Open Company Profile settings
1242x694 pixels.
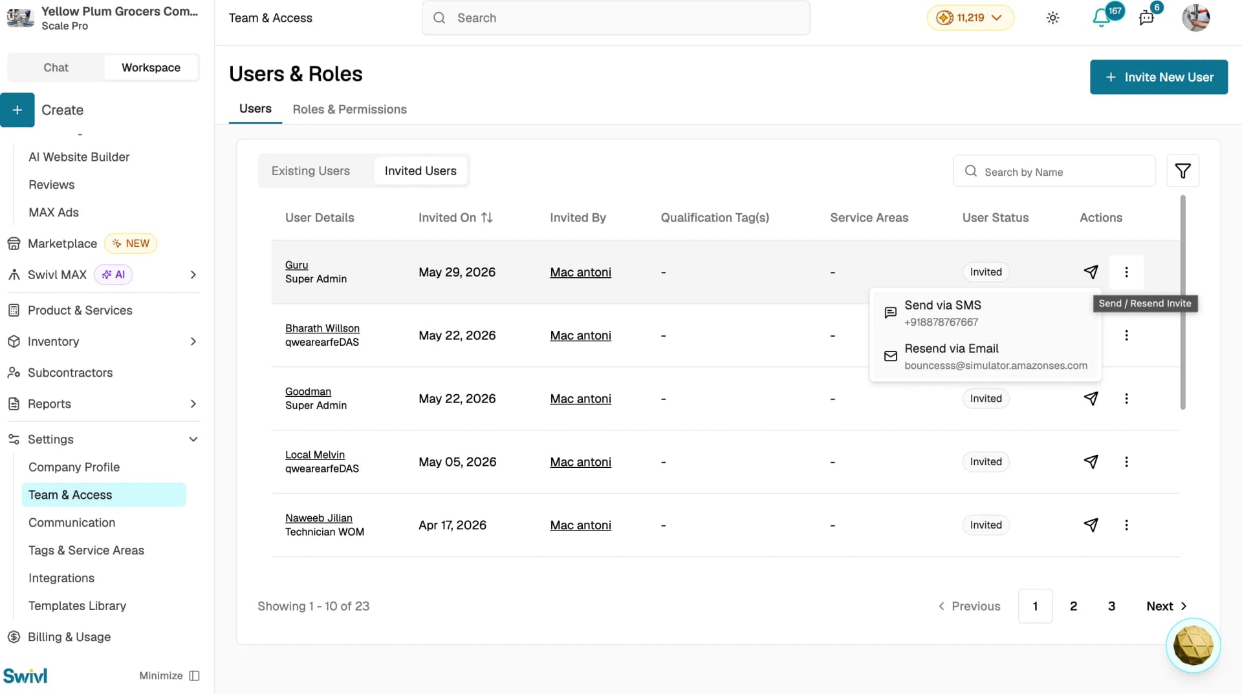pyautogui.click(x=74, y=467)
